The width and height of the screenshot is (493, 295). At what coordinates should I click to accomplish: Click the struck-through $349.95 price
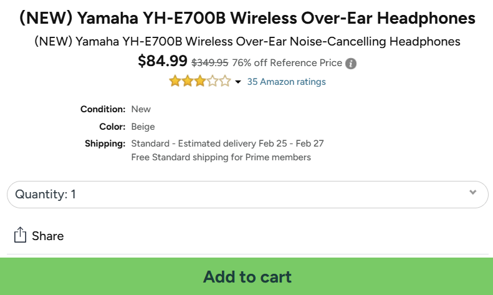point(209,62)
